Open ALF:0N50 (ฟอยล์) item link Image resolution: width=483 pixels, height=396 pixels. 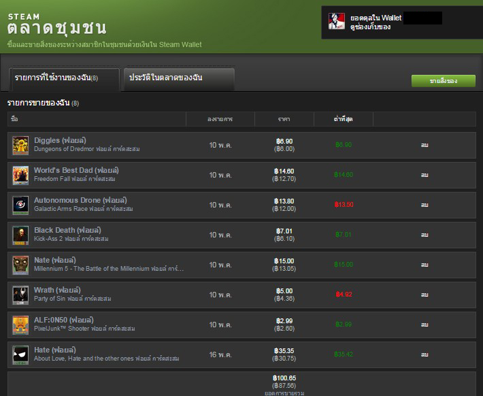pos(64,320)
